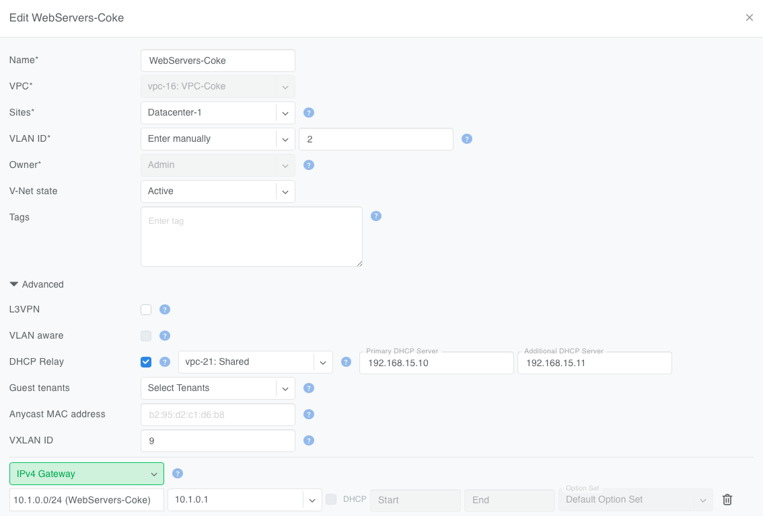Enable the L3VPN checkbox

click(x=146, y=310)
